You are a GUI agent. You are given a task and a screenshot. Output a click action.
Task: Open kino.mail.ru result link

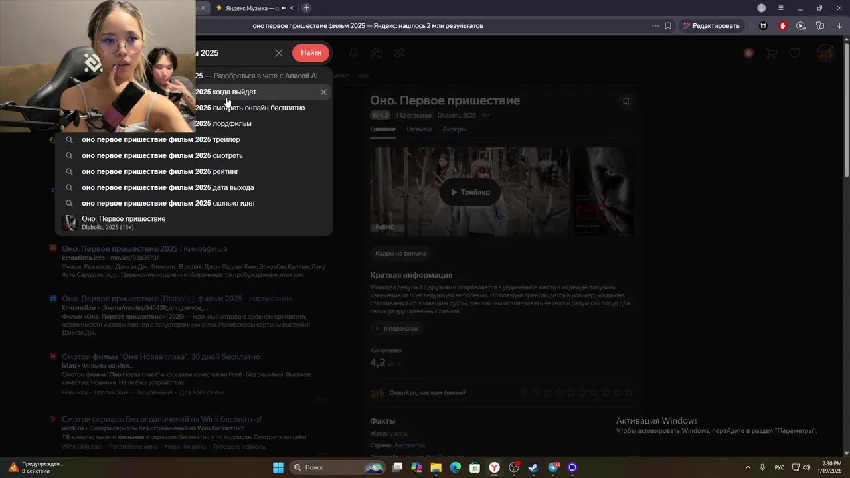pos(180,299)
